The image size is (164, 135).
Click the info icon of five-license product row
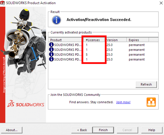51,54
